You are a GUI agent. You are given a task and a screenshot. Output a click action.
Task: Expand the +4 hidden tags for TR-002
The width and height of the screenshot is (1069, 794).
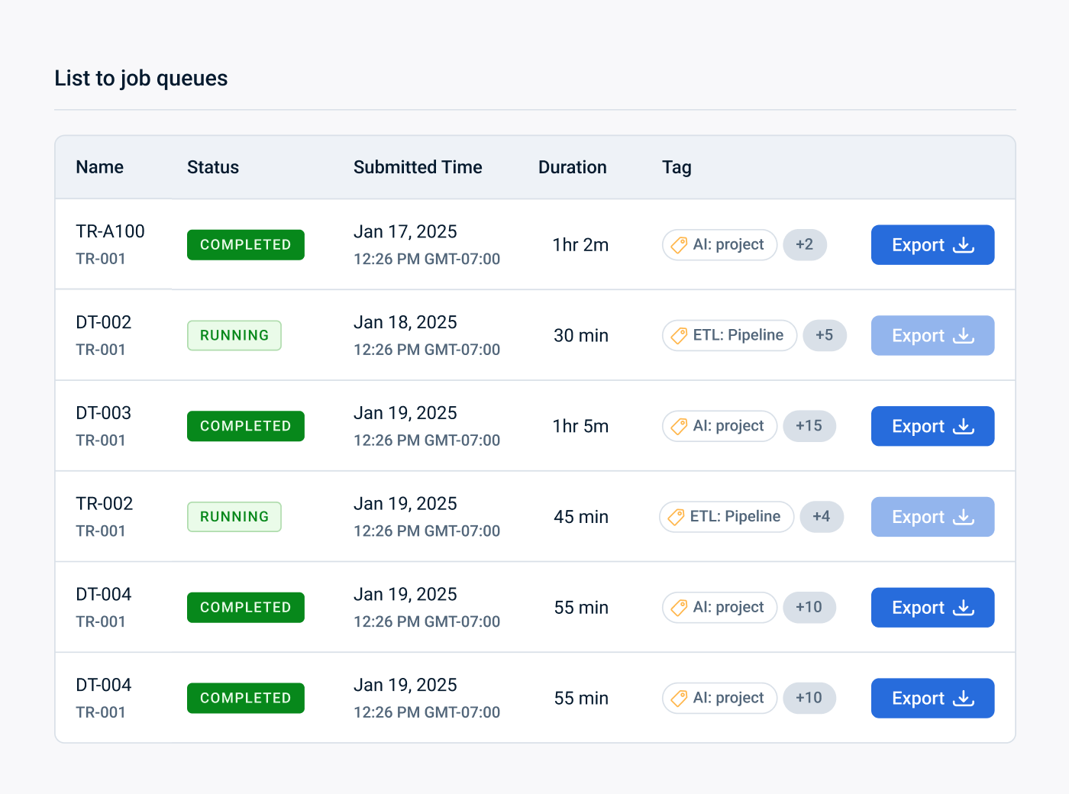pyautogui.click(x=822, y=516)
